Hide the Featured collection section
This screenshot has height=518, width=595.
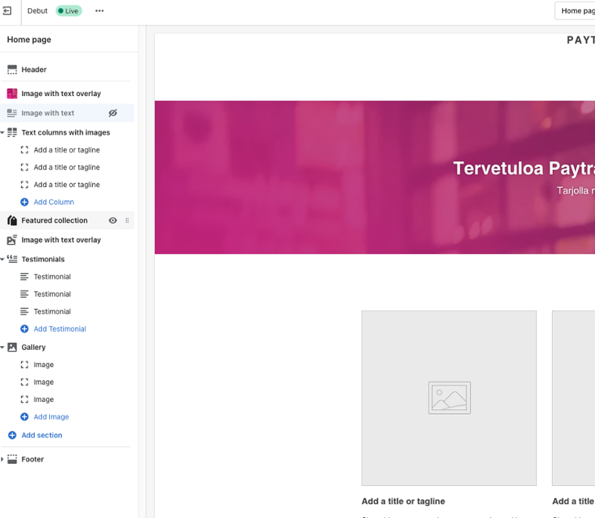(x=113, y=220)
